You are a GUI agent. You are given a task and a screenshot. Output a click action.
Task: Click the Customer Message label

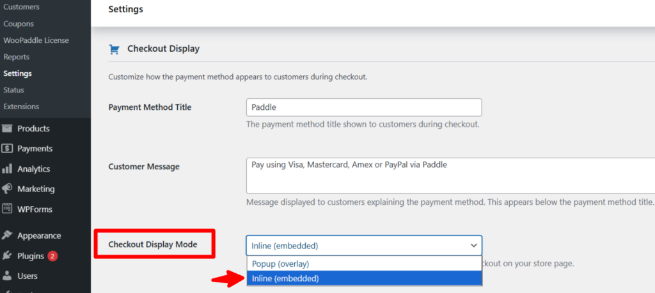pos(144,167)
